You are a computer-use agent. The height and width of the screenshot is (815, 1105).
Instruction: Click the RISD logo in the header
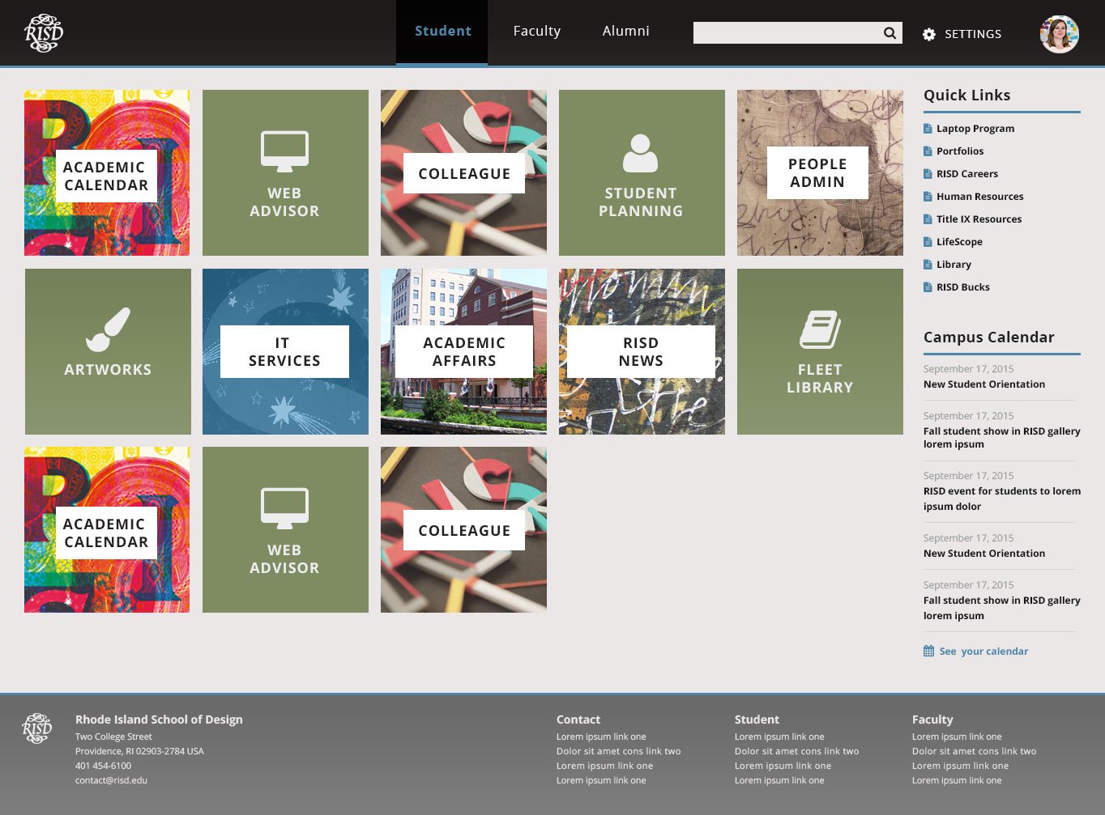[44, 33]
